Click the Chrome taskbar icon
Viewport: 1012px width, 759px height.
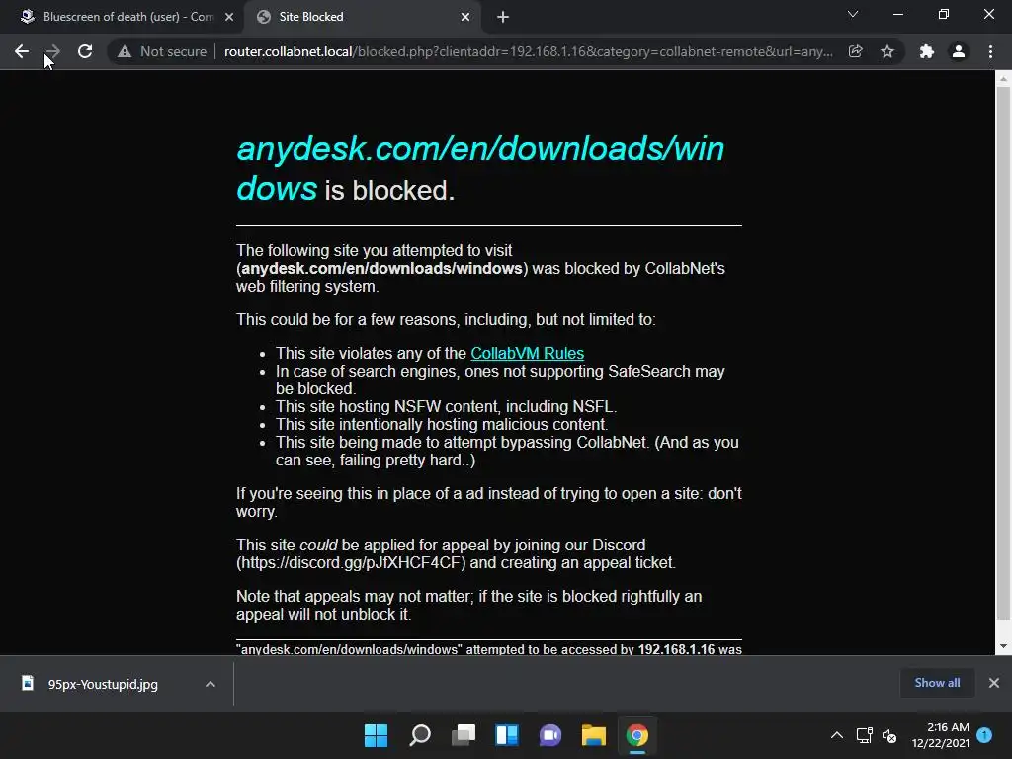(x=637, y=735)
